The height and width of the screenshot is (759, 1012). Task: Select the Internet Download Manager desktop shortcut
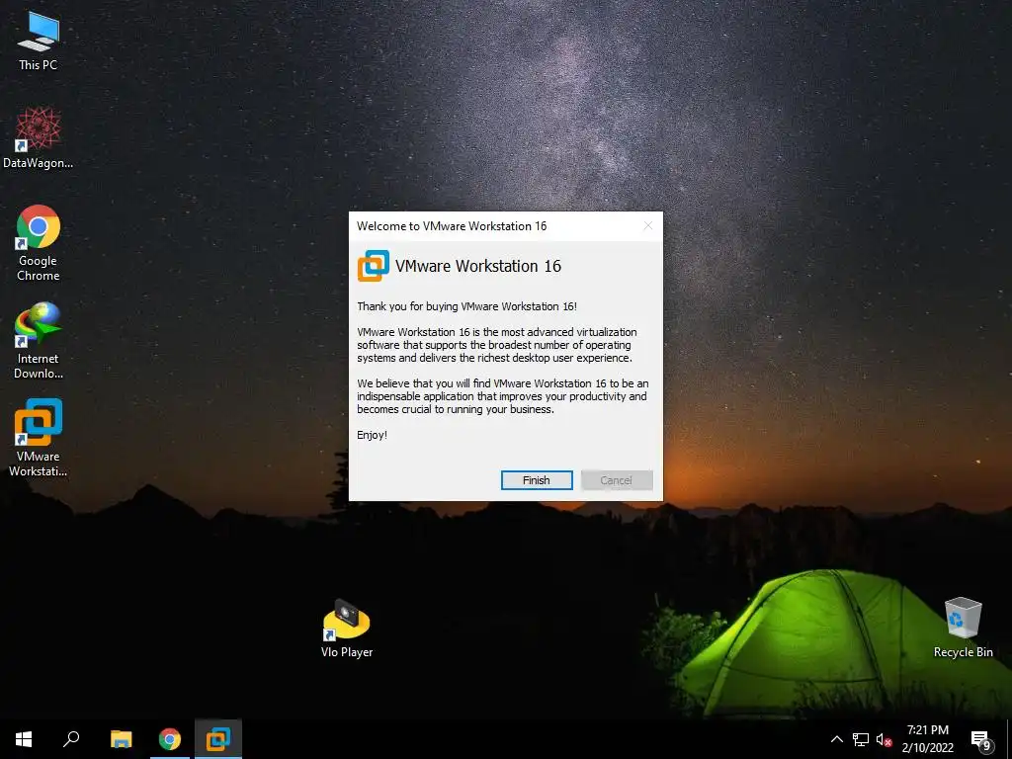[39, 341]
